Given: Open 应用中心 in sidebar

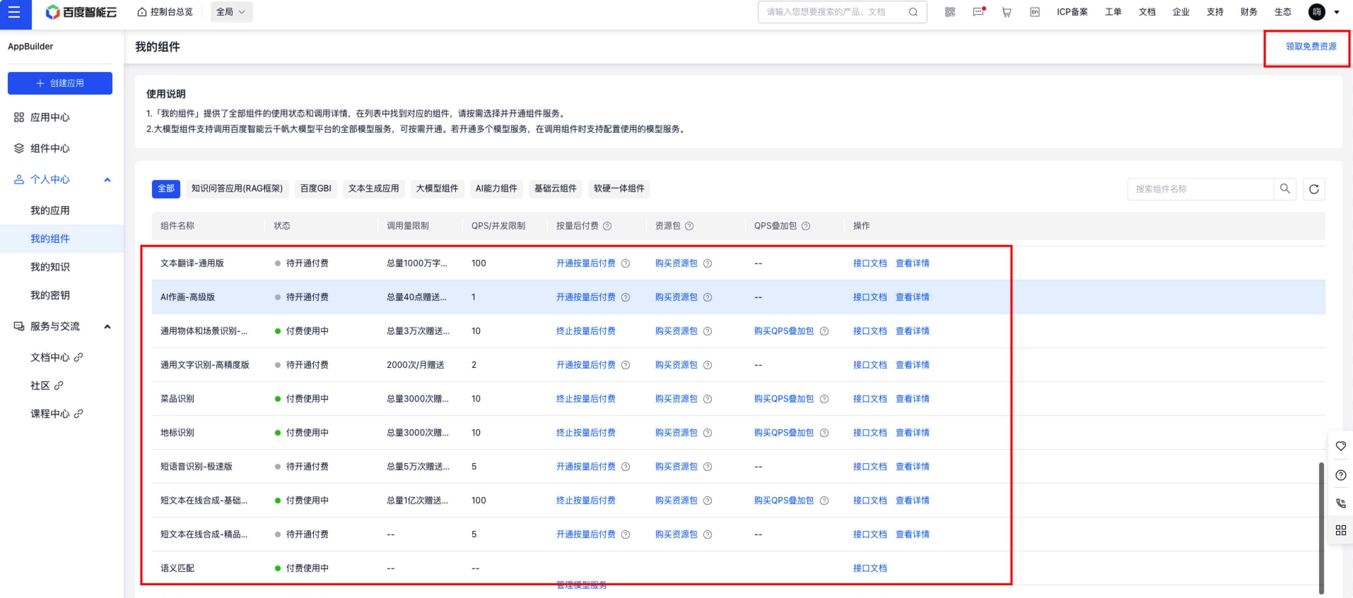Looking at the screenshot, I should [50, 118].
